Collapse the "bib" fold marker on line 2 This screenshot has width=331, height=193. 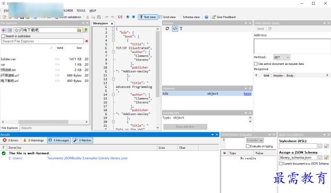[113, 33]
